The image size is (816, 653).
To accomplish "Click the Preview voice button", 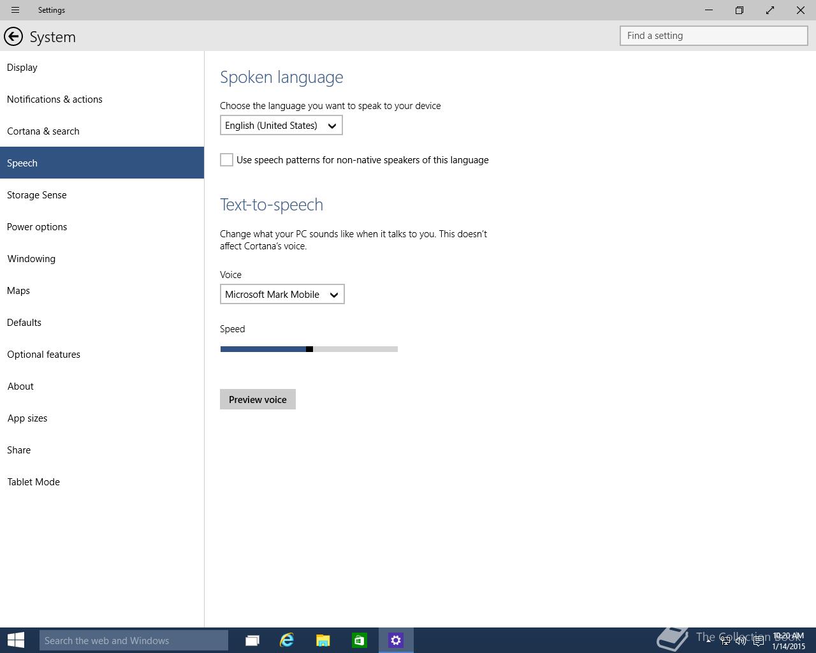I will (258, 399).
